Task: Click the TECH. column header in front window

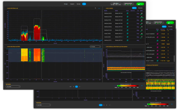Action: pos(127,11)
